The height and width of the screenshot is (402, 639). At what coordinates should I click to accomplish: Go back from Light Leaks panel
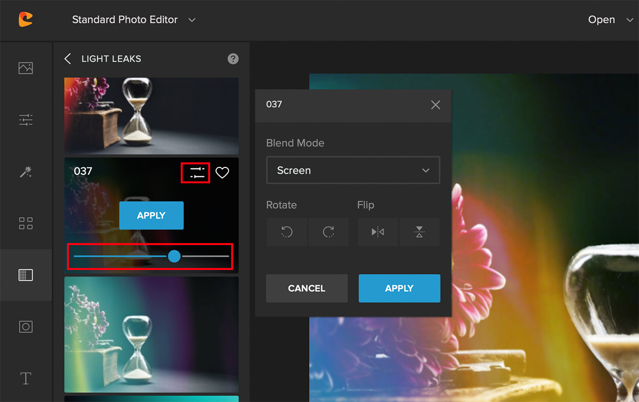(x=68, y=59)
